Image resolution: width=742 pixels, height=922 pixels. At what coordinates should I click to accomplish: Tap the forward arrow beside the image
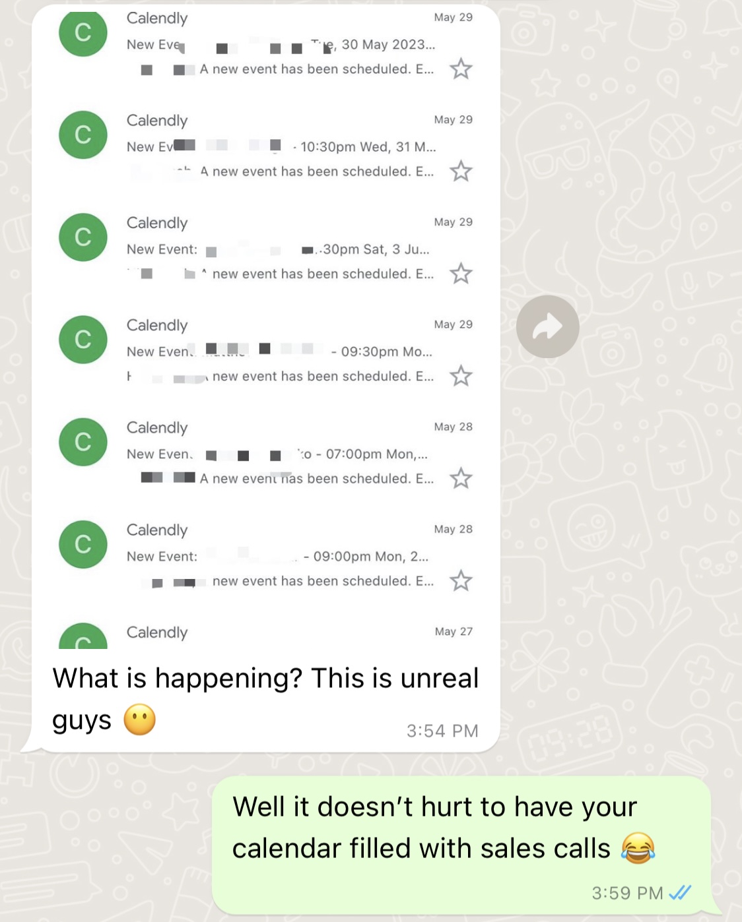[547, 326]
